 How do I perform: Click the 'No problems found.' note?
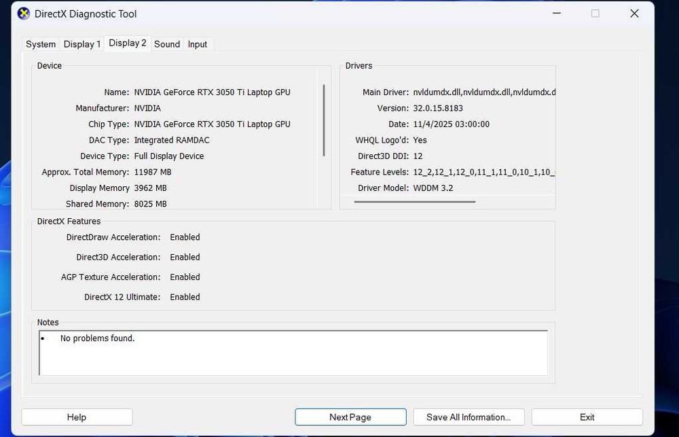[97, 338]
